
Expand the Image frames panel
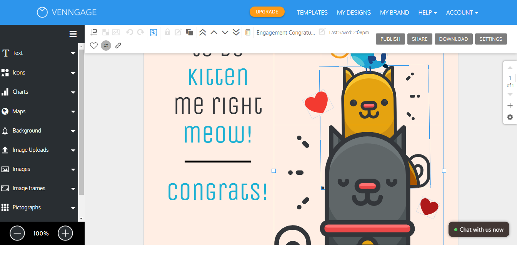coord(38,188)
